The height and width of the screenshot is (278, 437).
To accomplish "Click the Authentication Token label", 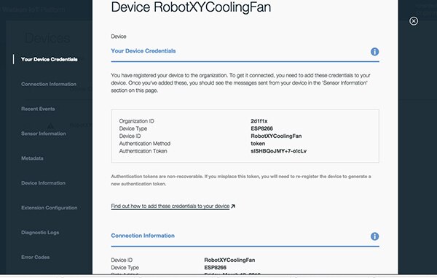I will [x=143, y=151].
